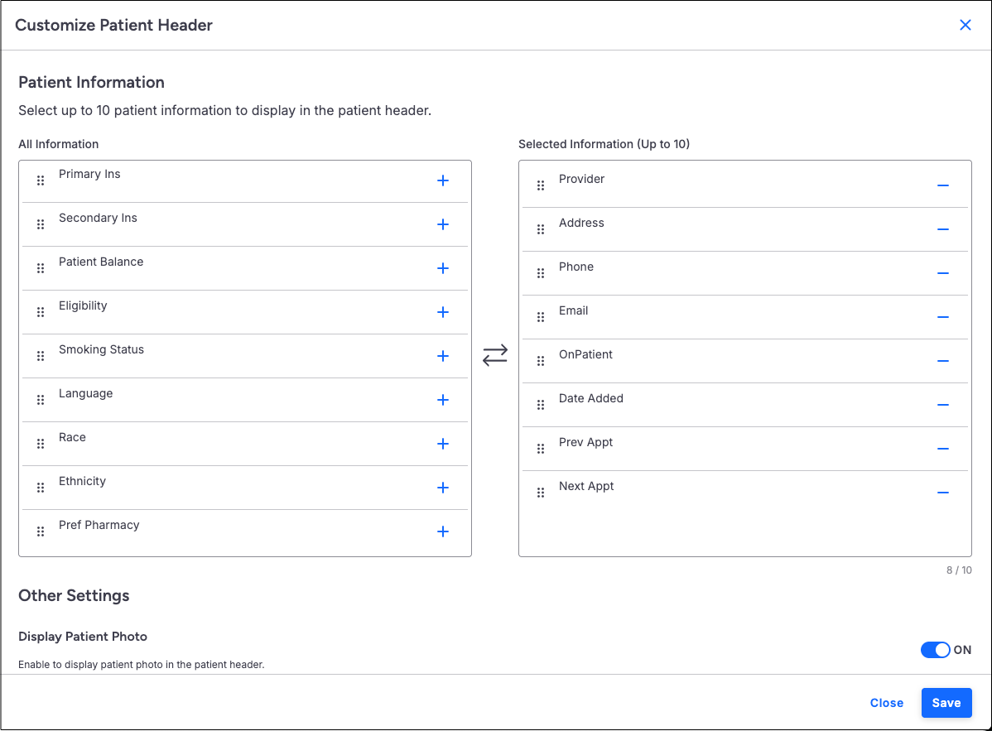Grab drag handle for Secondary Ins
The width and height of the screenshot is (992, 731).
41,224
